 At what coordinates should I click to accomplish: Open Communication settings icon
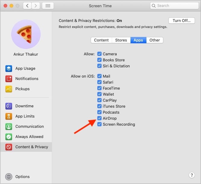coord(9,127)
